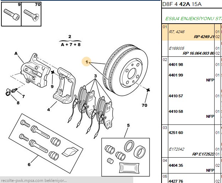Select row number 01 in parts table
Screen dimensions: 222x183
point(165,27)
